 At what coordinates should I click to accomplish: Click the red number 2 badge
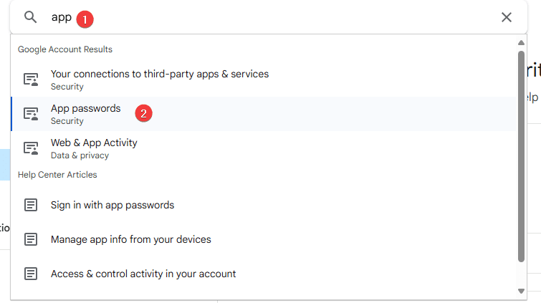tap(144, 113)
